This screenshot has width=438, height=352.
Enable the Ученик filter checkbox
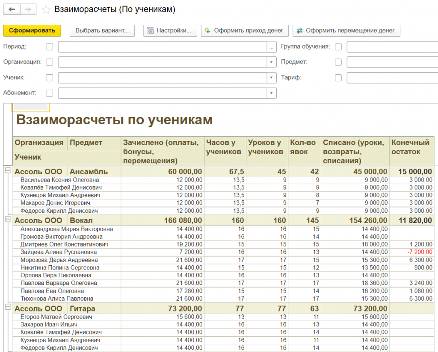pos(50,78)
